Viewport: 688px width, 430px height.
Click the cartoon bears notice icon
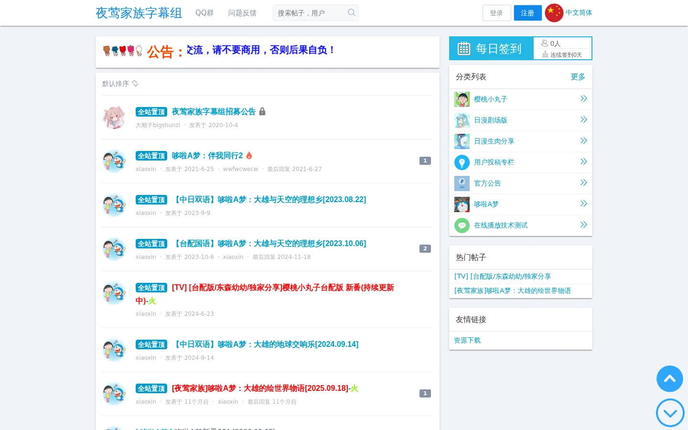(123, 51)
